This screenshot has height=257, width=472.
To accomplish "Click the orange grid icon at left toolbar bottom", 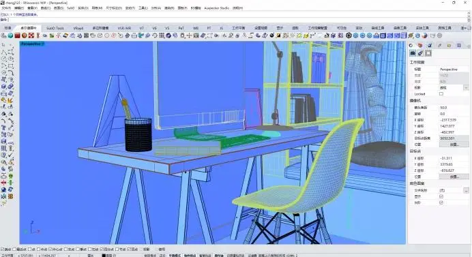I will pos(10,196).
